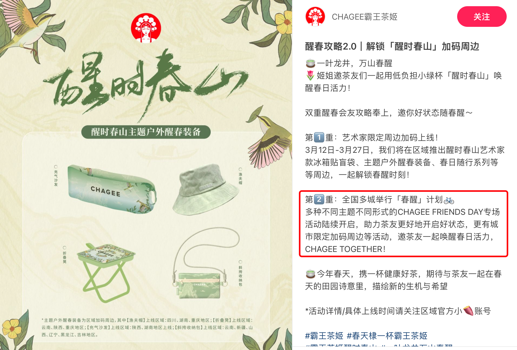Click the tulip emoji before 姬姐

(x=310, y=75)
